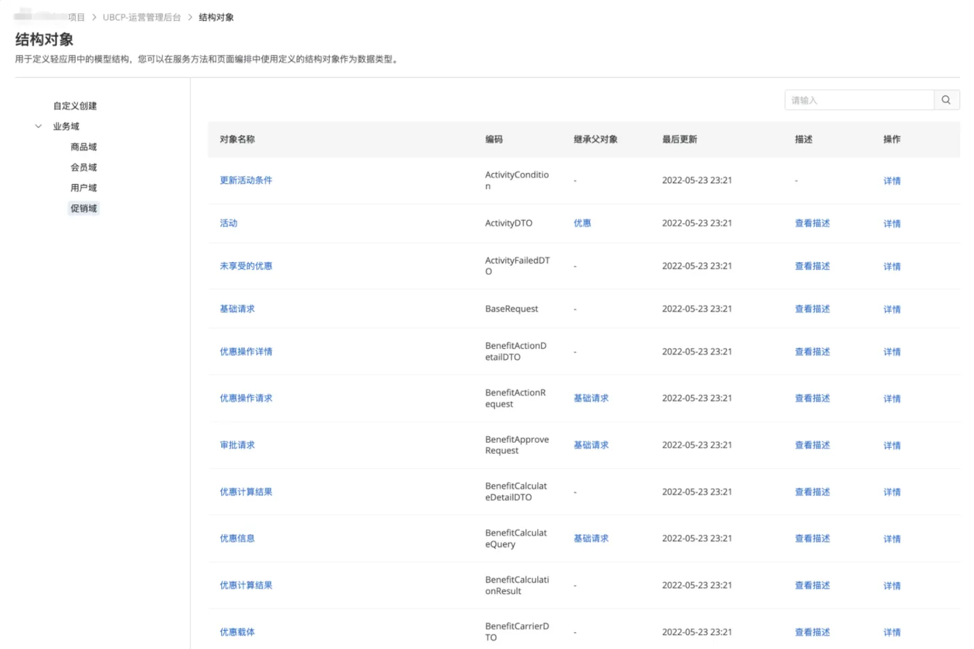Open the 活动 object link

[x=228, y=224]
